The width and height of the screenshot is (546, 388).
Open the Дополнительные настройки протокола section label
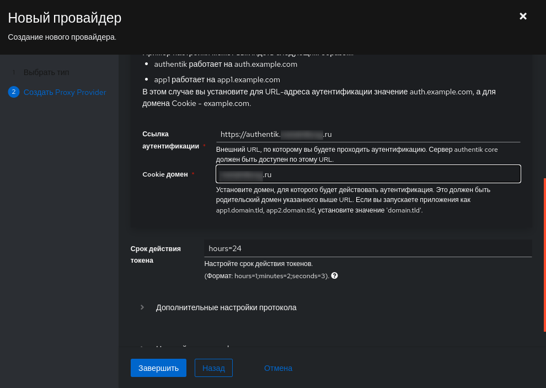[x=226, y=307]
